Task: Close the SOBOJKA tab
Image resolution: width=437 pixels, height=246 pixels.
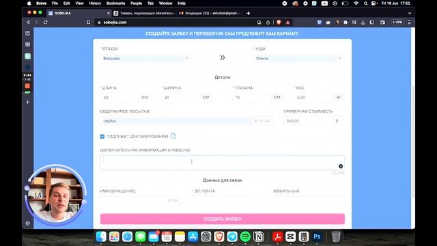Action: click(109, 13)
